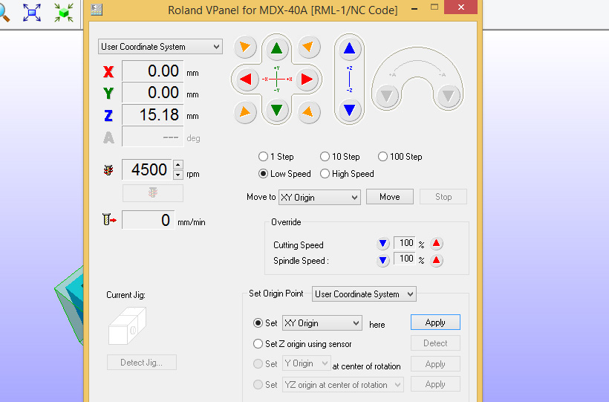Click the Spindle Speed override percent field

[404, 259]
